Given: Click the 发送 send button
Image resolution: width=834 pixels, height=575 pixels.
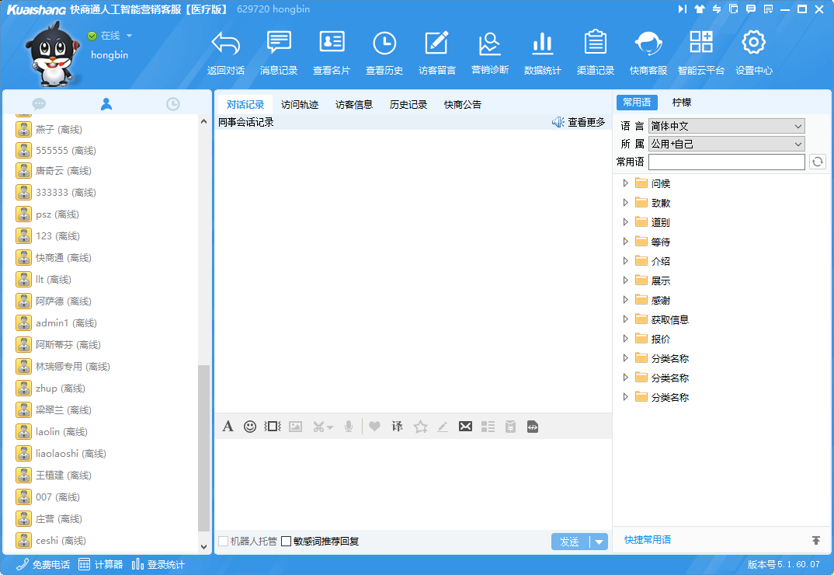Looking at the screenshot, I should click(x=570, y=542).
